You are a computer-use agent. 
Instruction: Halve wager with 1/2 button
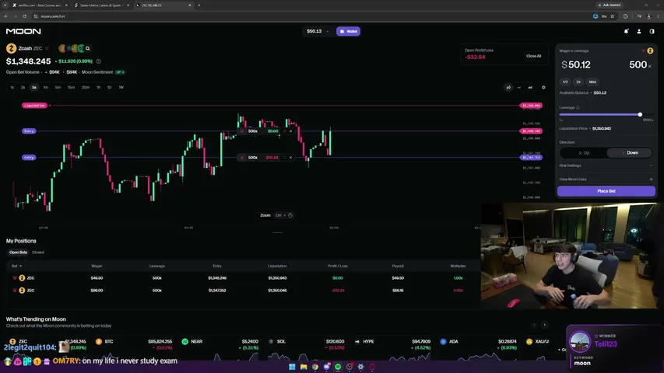click(x=565, y=82)
